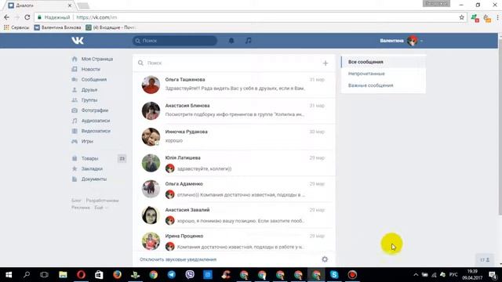
Task: Open conversation with Юлія Латишева
Action: [234, 163]
